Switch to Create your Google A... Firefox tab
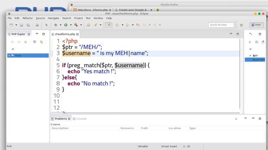This screenshot has width=268, height=150. point(134,10)
